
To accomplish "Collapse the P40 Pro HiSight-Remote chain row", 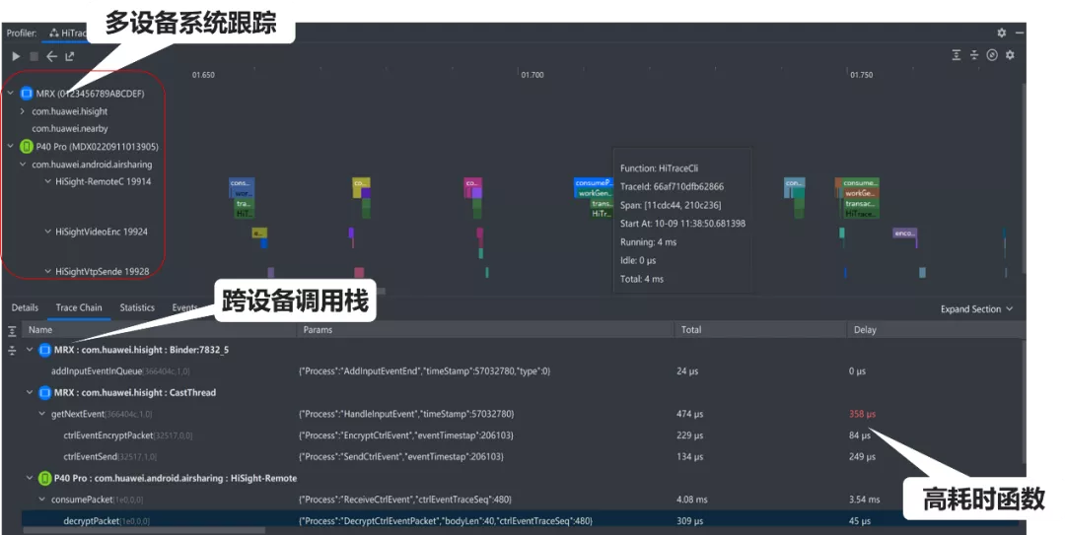I will (30, 478).
